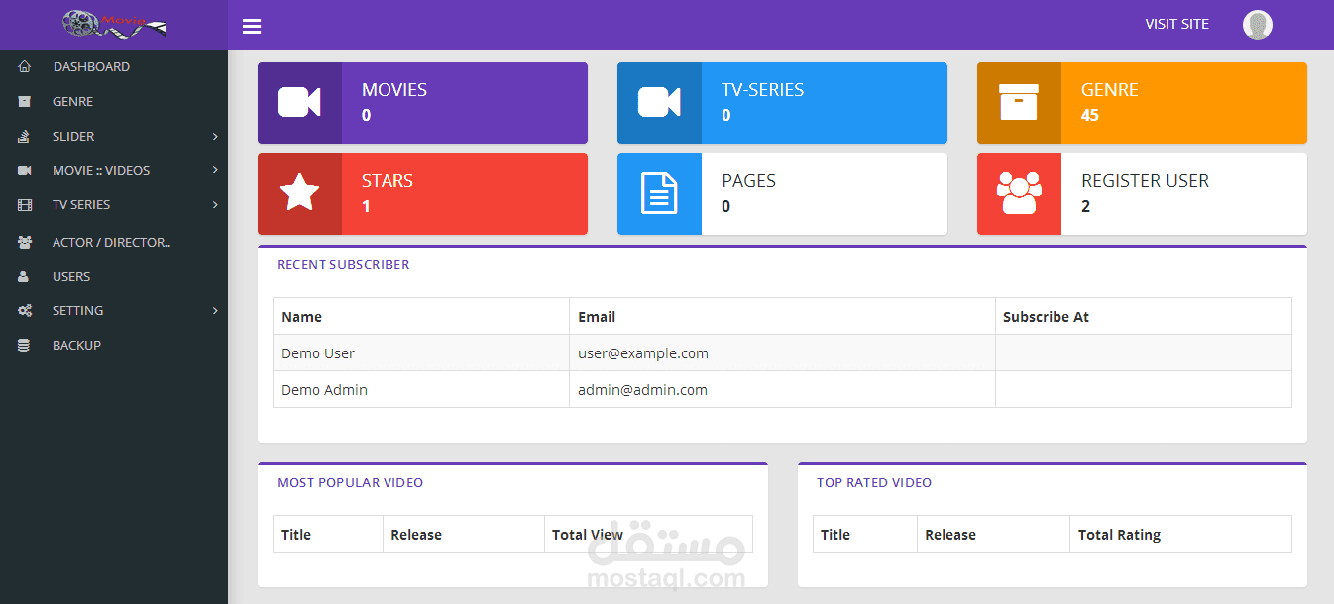1334x604 pixels.
Task: Click the Slider layers icon in sidebar
Action: pos(25,136)
